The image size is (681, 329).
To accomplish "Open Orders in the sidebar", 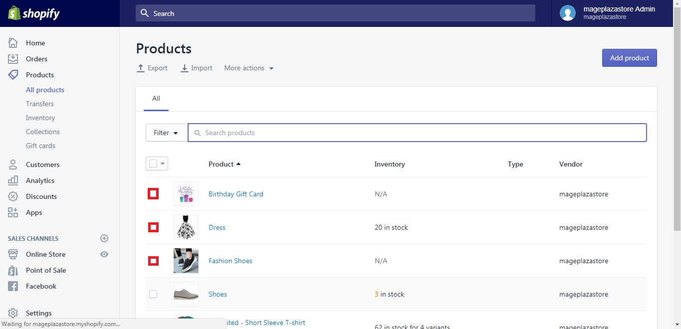I will coord(36,59).
